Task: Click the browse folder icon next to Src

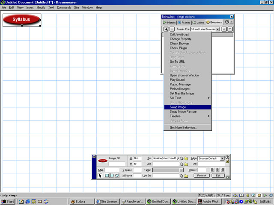Action: tap(186, 158)
